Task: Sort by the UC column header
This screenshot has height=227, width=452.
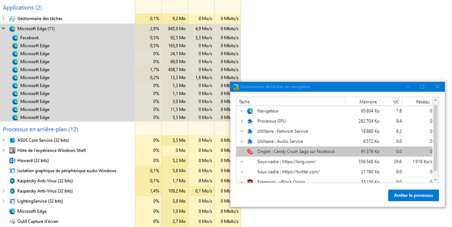Action: [391, 102]
